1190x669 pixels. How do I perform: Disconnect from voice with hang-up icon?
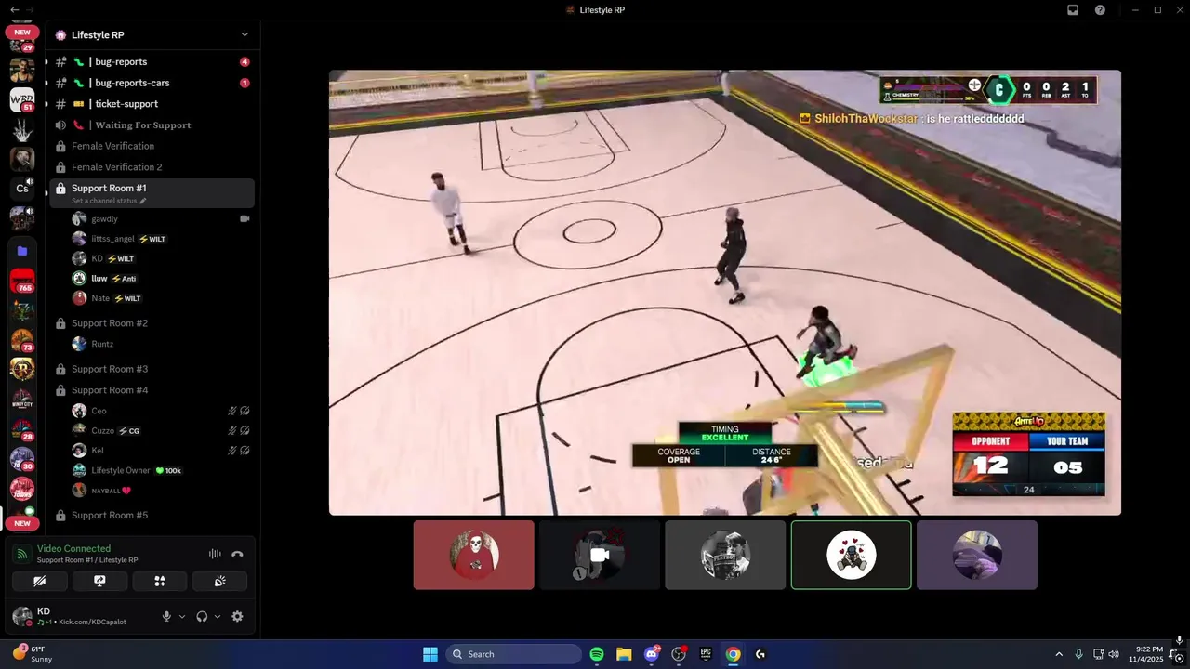click(237, 554)
